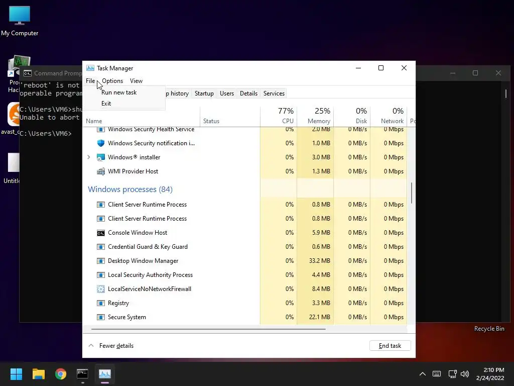Switch to the Users tab
The width and height of the screenshot is (514, 386).
pos(226,93)
